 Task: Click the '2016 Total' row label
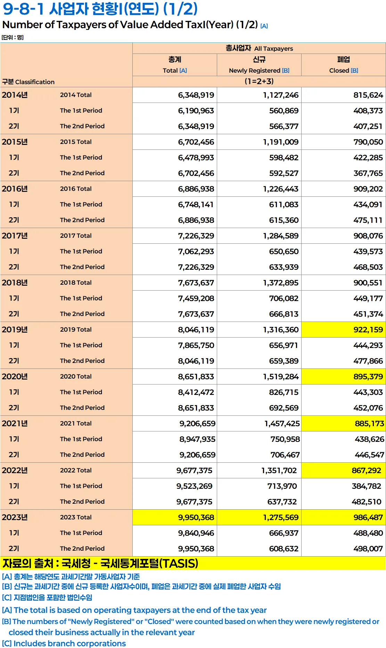[76, 189]
